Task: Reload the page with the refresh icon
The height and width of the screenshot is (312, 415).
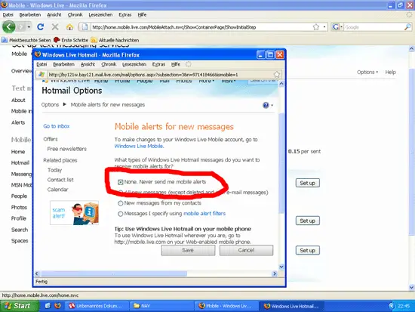Action: (x=41, y=26)
